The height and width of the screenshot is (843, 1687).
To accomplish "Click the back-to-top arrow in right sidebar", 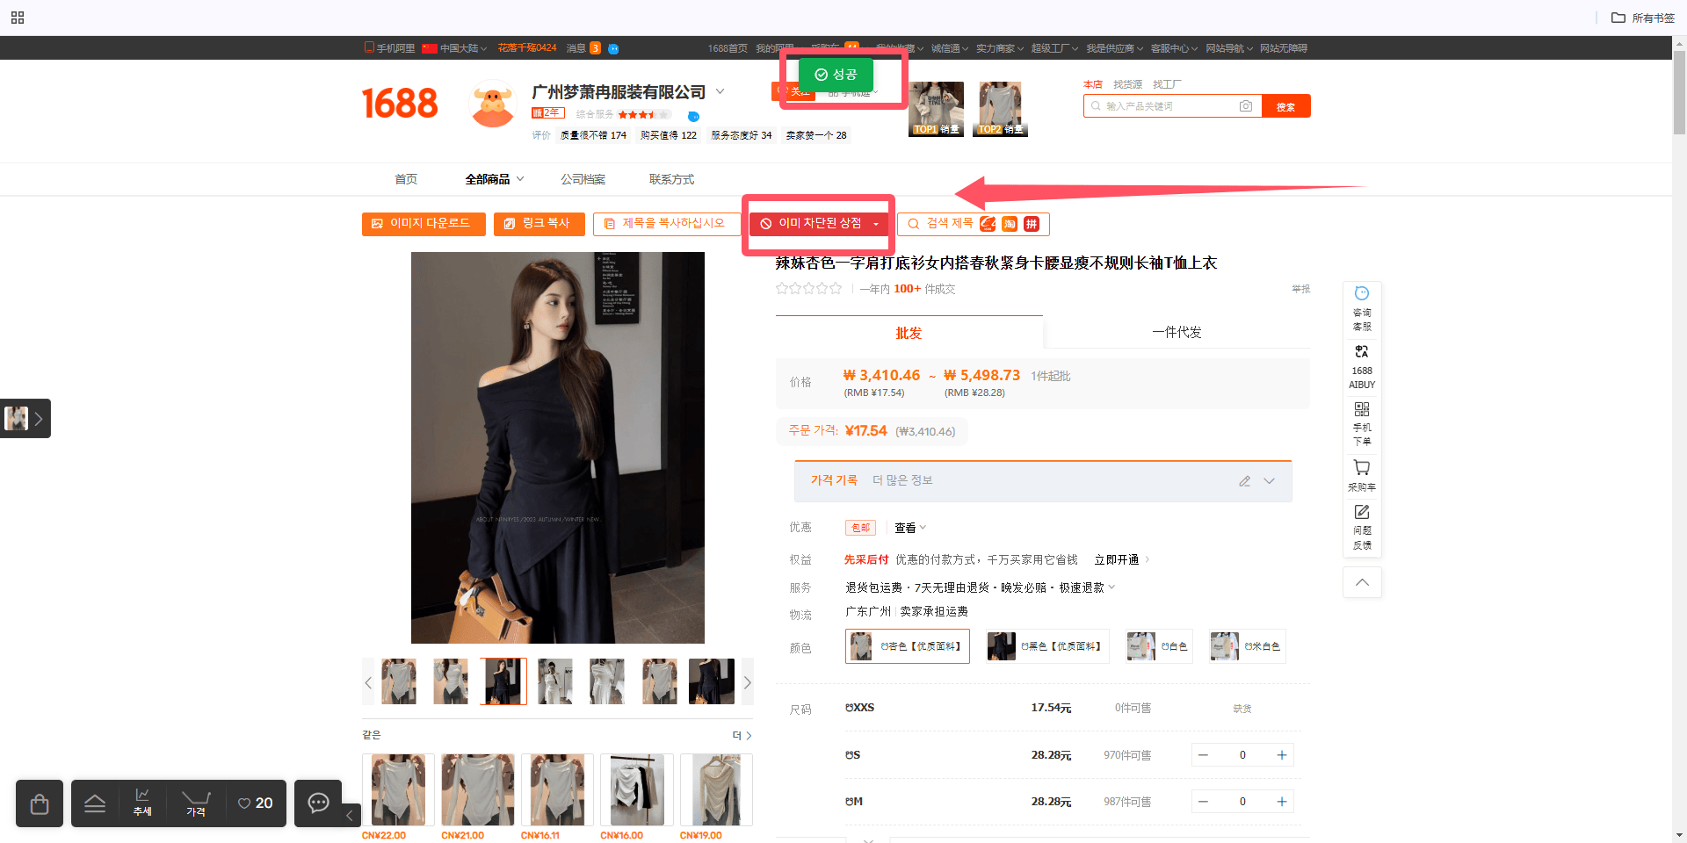I will click(x=1362, y=582).
